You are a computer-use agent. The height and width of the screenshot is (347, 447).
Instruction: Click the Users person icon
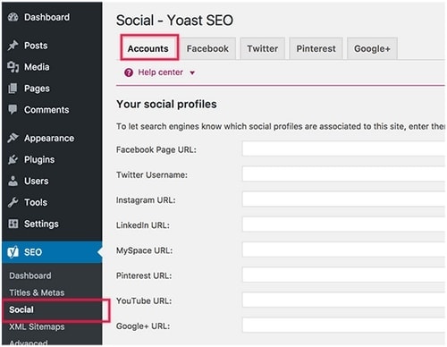tap(13, 181)
